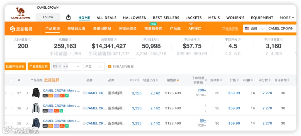Click the US flag in the search box
The width and height of the screenshot is (301, 136).
tap(247, 28)
